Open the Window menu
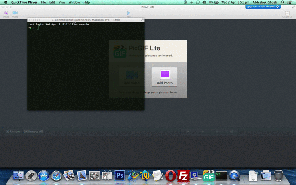296x185 pixels. point(74,2)
